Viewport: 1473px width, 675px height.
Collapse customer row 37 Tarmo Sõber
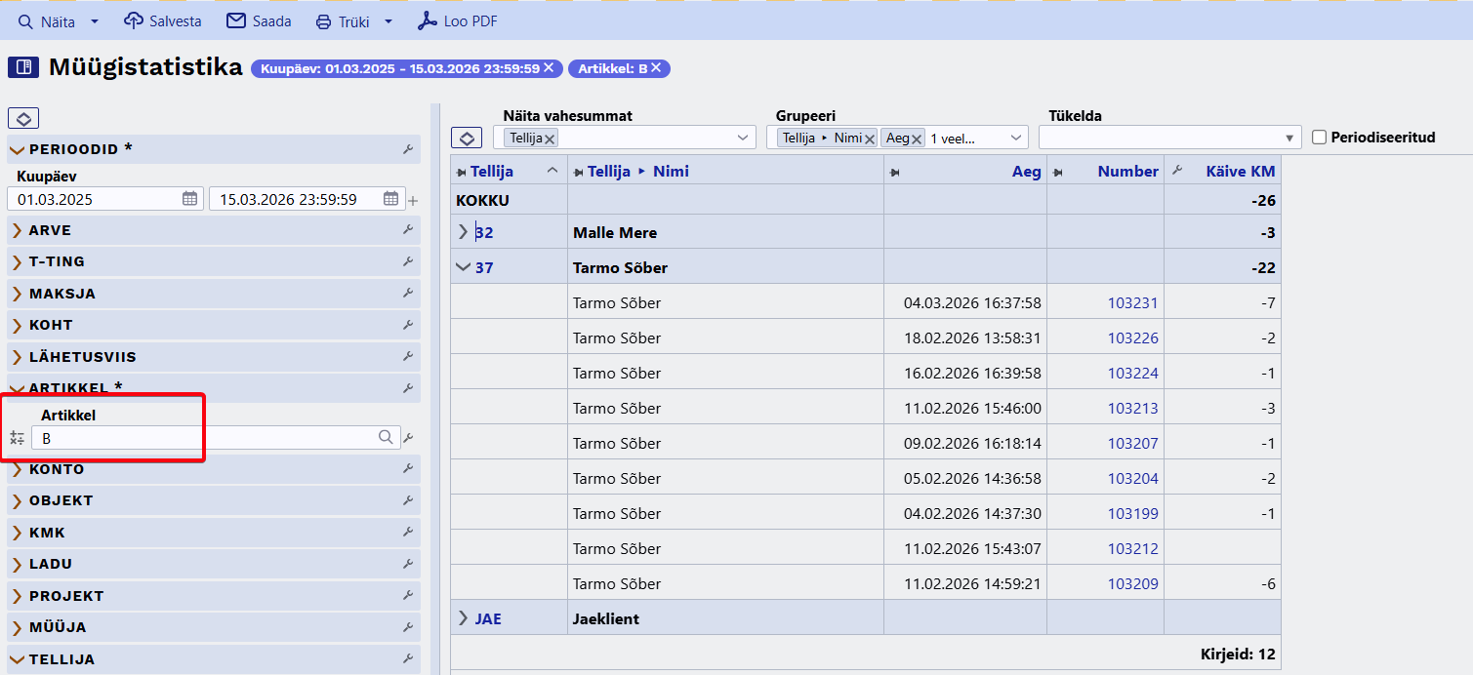(463, 267)
